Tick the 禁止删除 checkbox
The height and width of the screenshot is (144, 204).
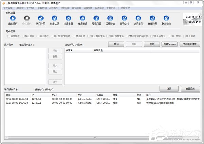click(23, 36)
